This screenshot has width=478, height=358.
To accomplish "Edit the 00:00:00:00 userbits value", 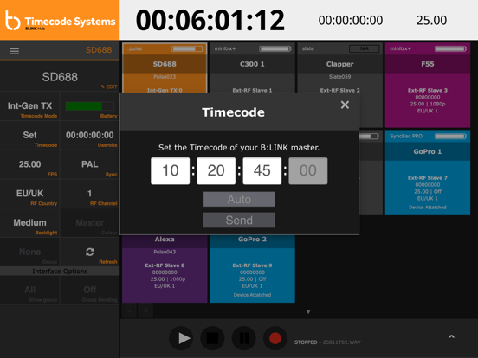I will [x=90, y=135].
